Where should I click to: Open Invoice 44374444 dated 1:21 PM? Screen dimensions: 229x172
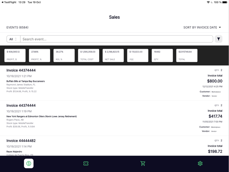(114, 83)
